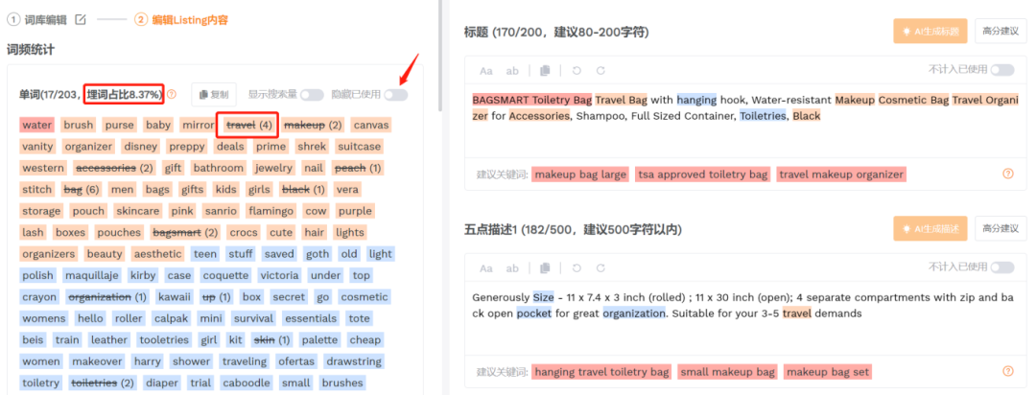Click the Aa case icon in 五点描述1 toolbar
This screenshot has height=395, width=1036.
(x=486, y=268)
